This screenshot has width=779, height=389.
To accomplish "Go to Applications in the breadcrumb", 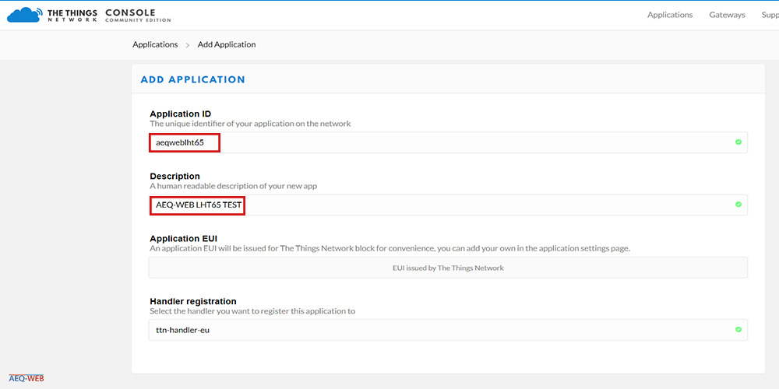I will coord(155,44).
